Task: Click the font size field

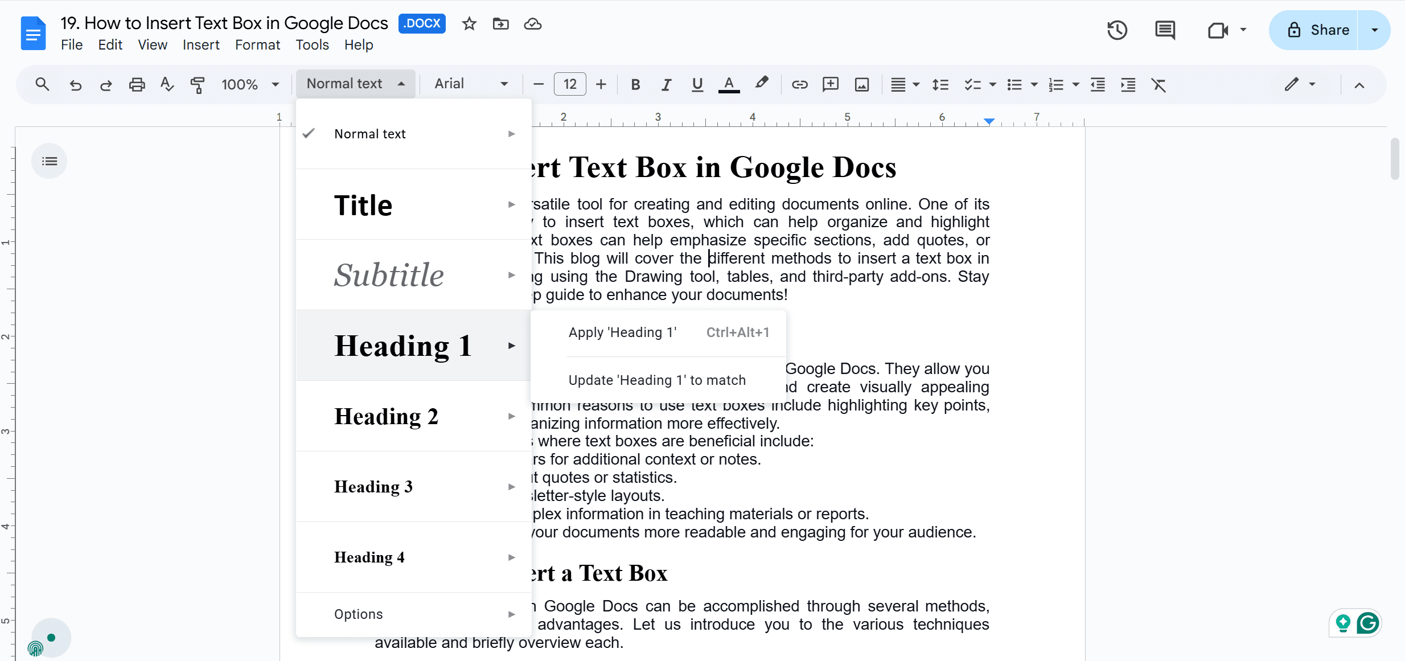Action: tap(570, 84)
